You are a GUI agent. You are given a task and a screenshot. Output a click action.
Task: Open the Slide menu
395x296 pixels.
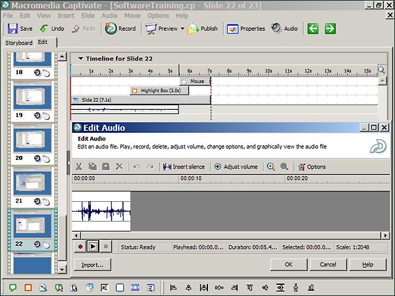[88, 16]
